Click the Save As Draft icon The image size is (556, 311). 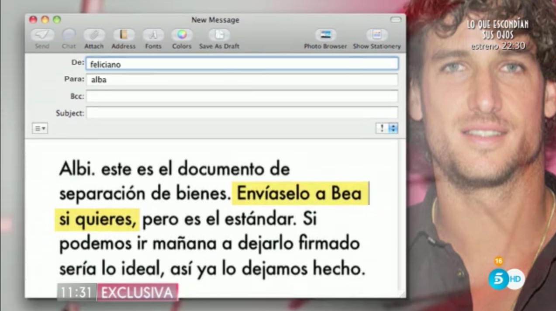[x=219, y=35]
